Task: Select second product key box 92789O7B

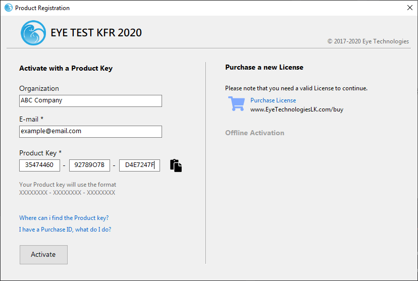Action: (89, 165)
